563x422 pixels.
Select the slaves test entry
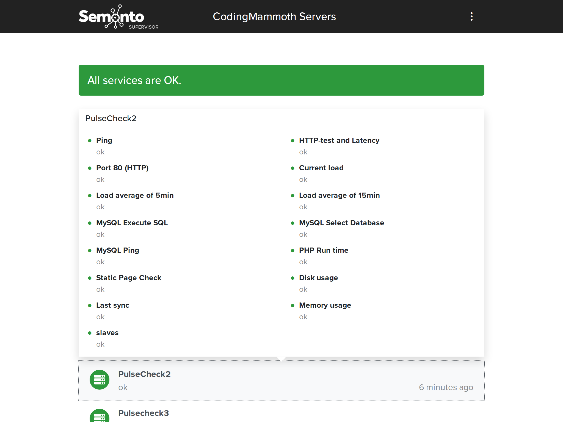pos(107,333)
